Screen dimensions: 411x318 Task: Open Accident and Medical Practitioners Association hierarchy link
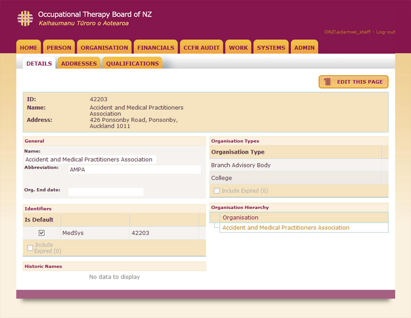point(285,227)
